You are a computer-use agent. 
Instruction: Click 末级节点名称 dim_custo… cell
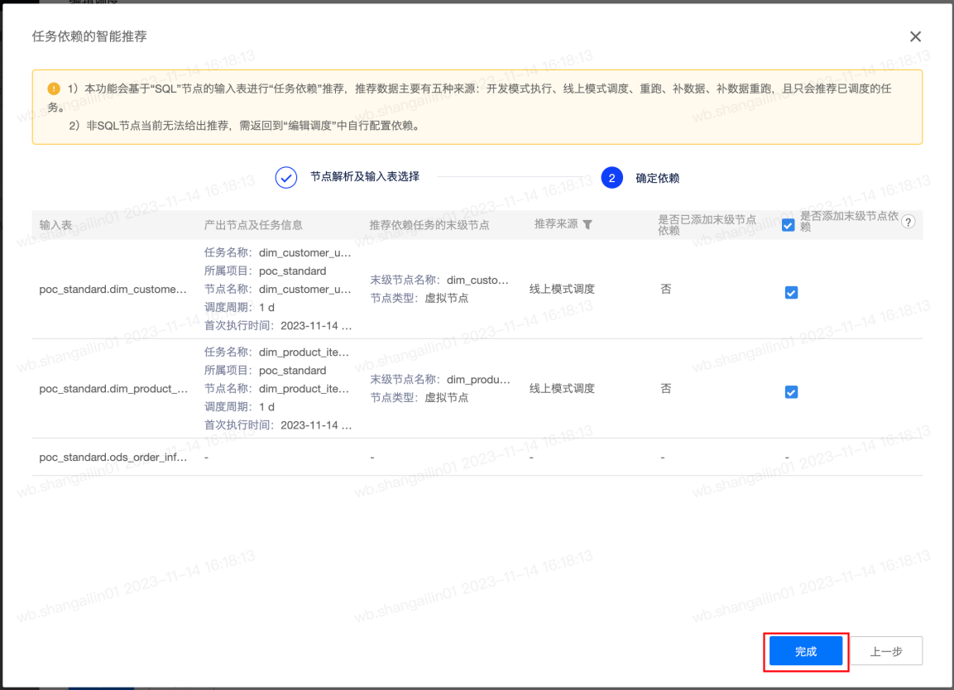[x=439, y=280]
